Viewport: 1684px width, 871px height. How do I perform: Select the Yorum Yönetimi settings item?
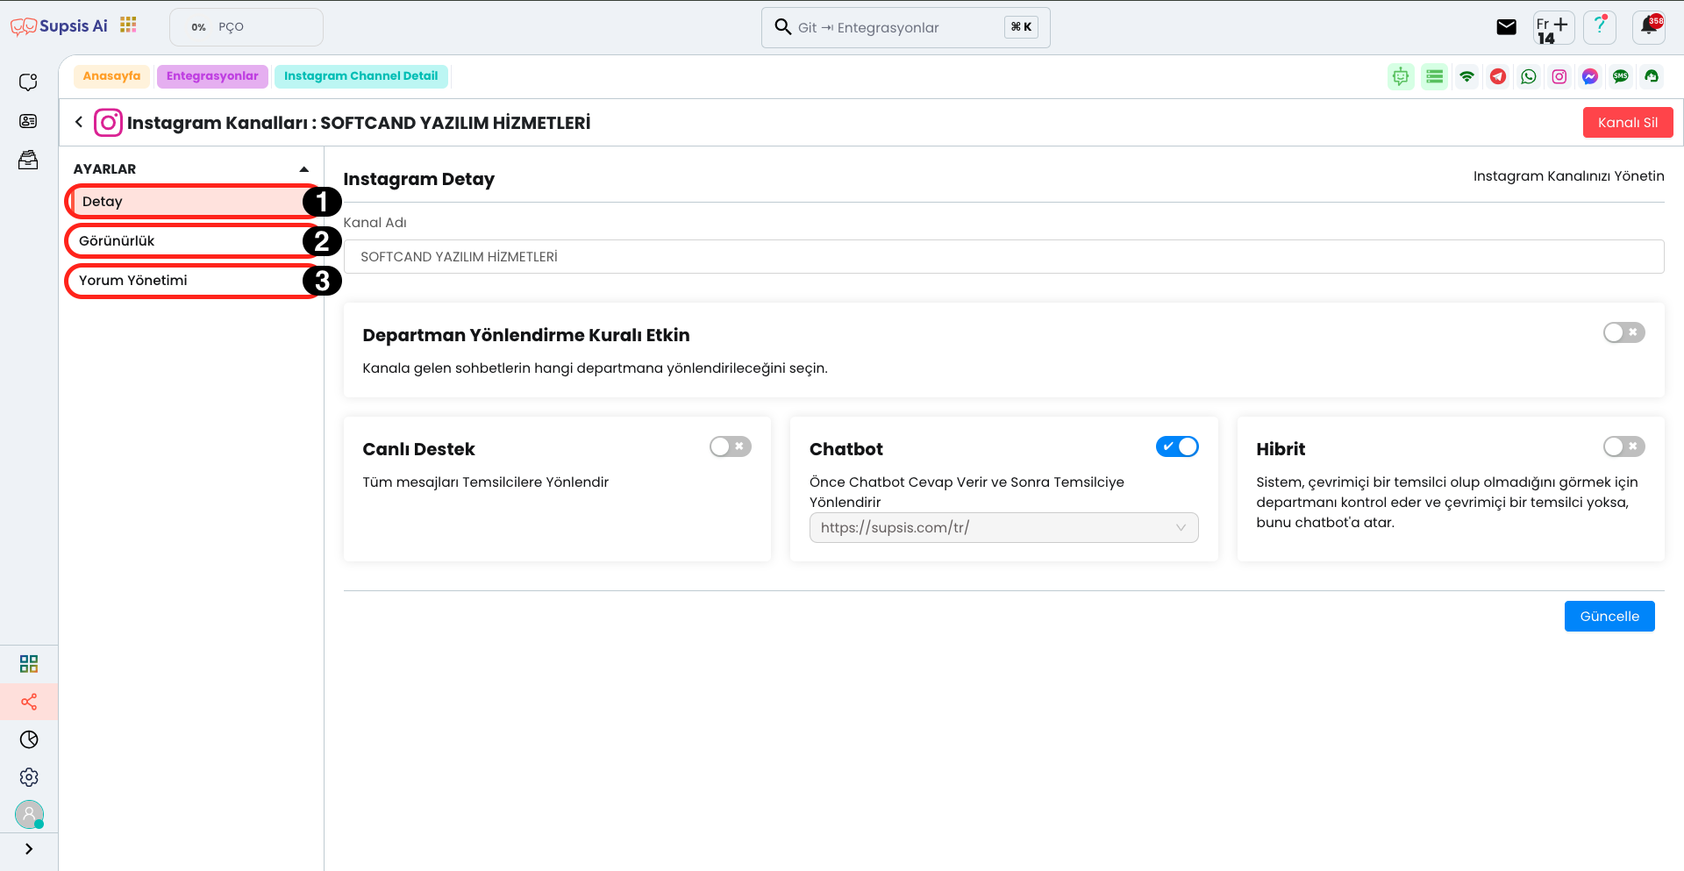192,281
